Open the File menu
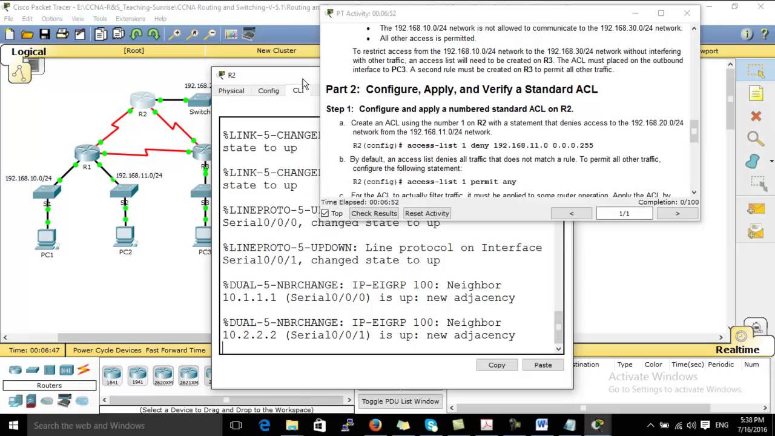 8,19
